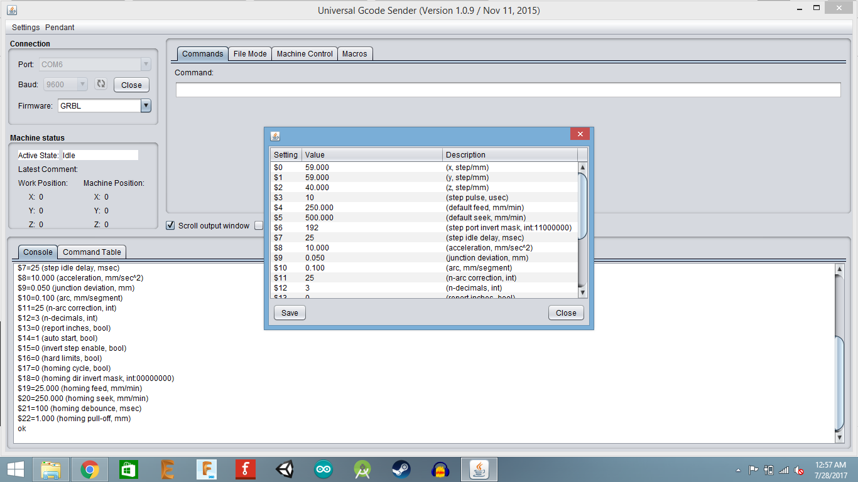This screenshot has height=482, width=858.
Task: Uncheck Scroll output window checkbox
Action: [x=170, y=226]
